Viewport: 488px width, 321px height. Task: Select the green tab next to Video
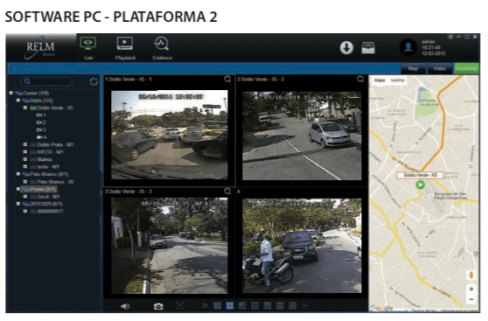click(466, 68)
